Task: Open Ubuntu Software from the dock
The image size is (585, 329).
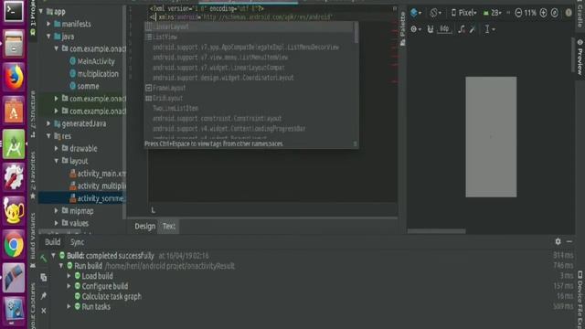Action: [x=14, y=111]
